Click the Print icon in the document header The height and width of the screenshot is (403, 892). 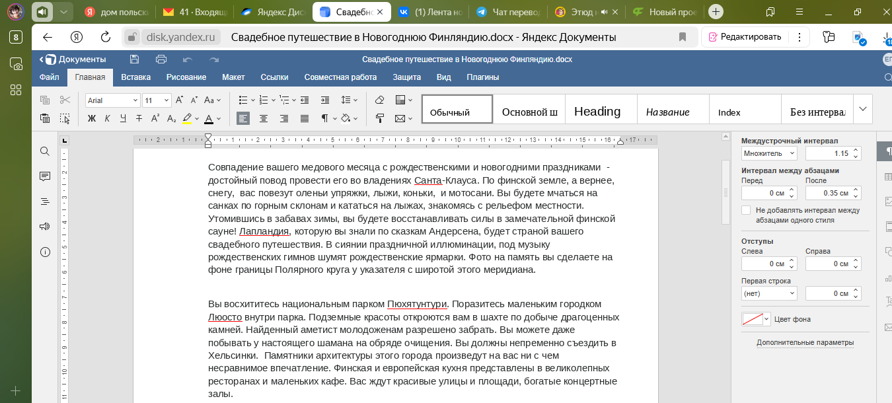tap(161, 59)
